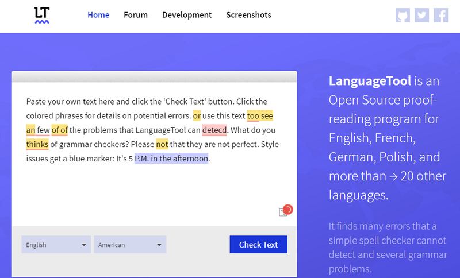This screenshot has width=460, height=278.
Task: Click the highlighted duplicate 'of of'
Action: [x=59, y=130]
